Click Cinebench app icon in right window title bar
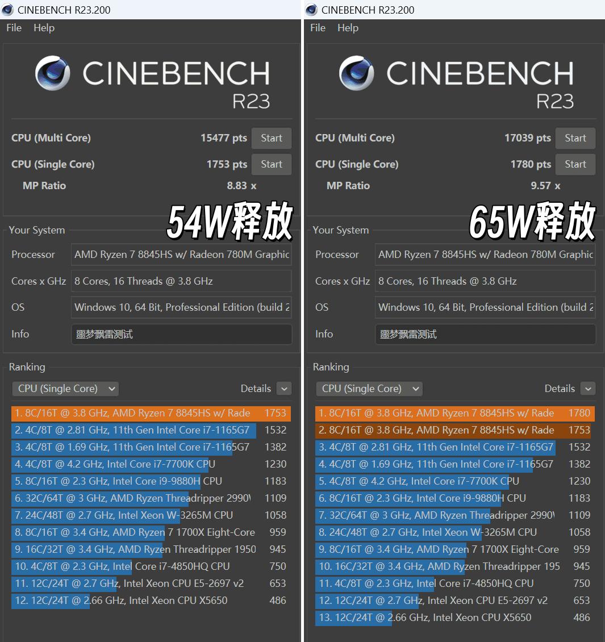The width and height of the screenshot is (605, 642). pyautogui.click(x=311, y=10)
